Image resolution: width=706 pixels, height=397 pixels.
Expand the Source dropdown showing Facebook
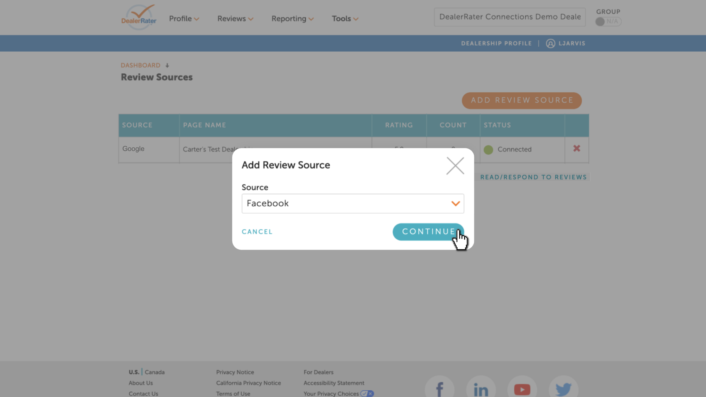point(353,203)
